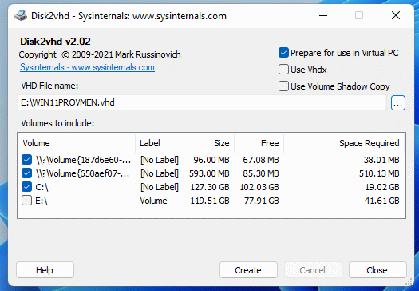Select the E:\ volume name
The image size is (419, 291).
tap(42, 201)
